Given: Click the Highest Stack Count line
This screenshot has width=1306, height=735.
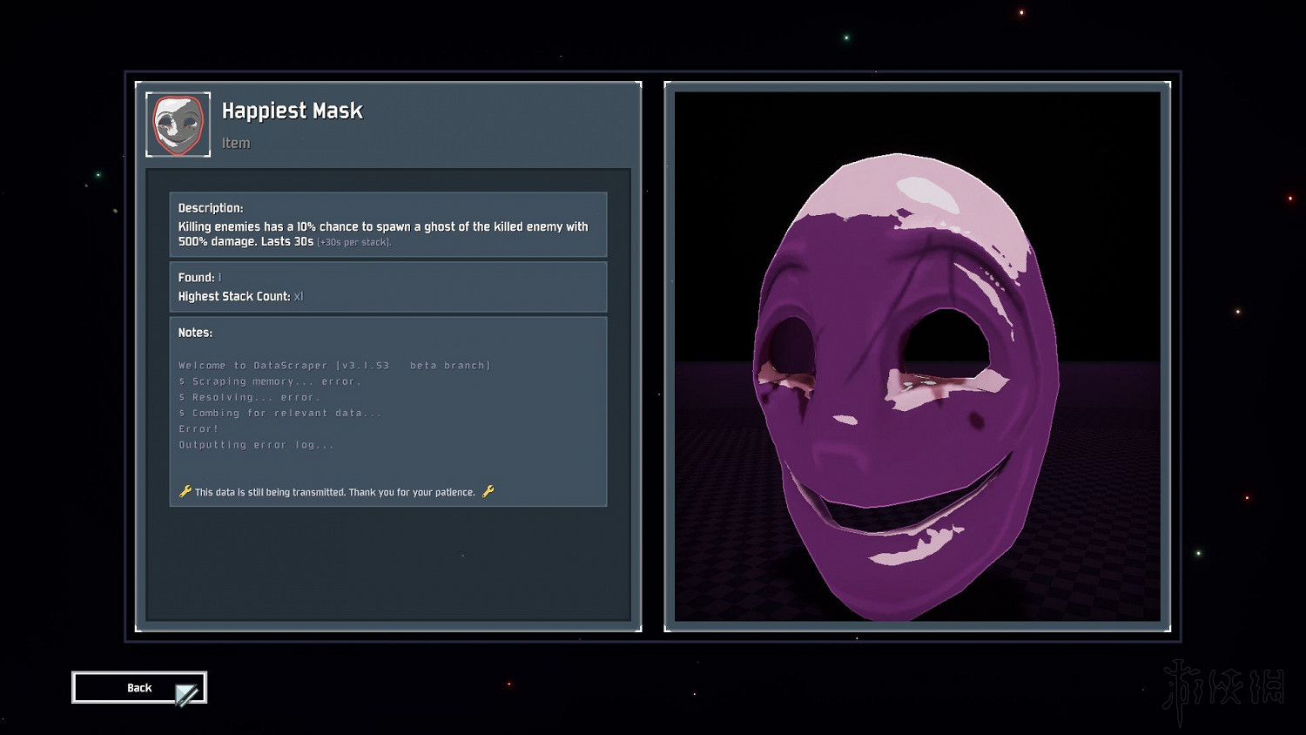Looking at the screenshot, I should click(x=240, y=297).
